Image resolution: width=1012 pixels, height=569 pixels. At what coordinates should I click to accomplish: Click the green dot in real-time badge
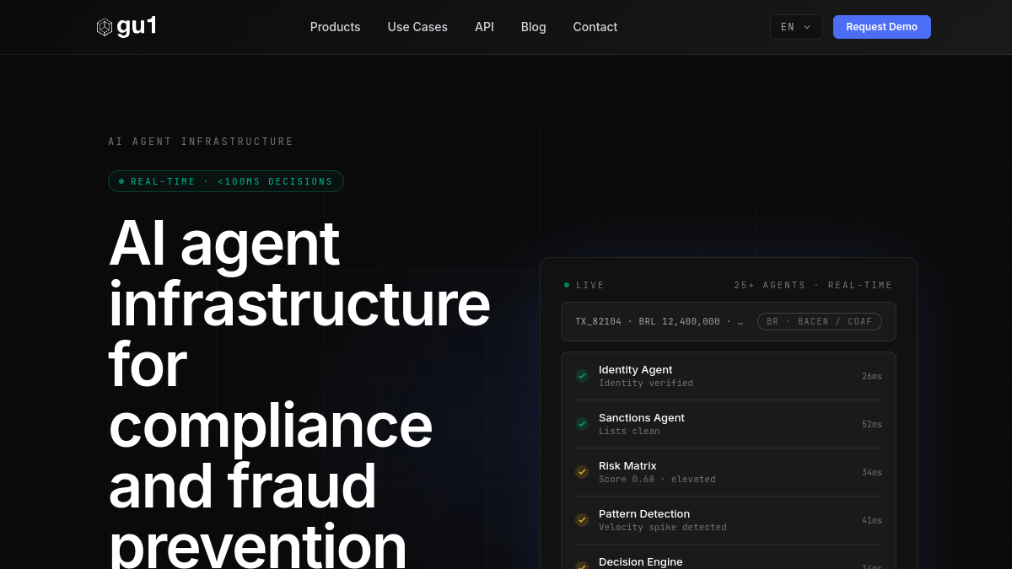(x=121, y=181)
